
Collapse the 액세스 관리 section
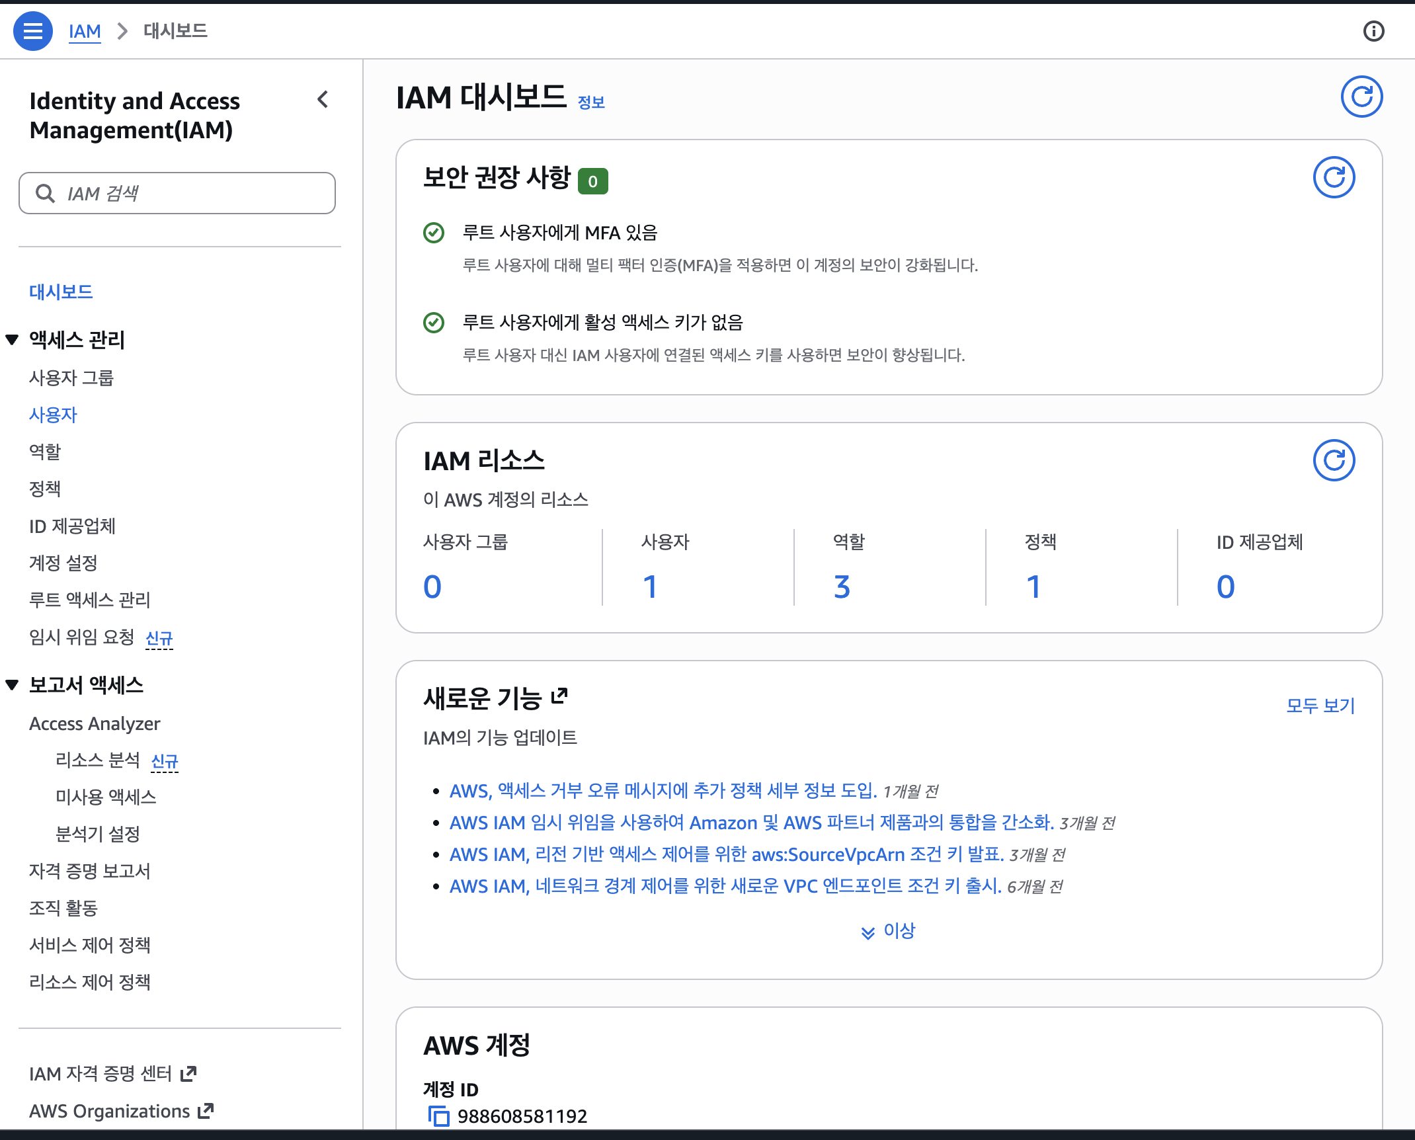point(11,340)
